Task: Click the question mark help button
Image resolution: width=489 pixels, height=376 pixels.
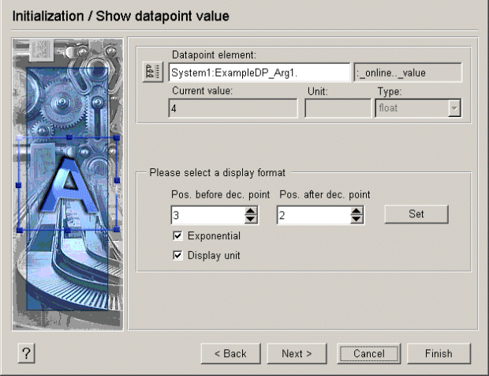Action: click(26, 353)
